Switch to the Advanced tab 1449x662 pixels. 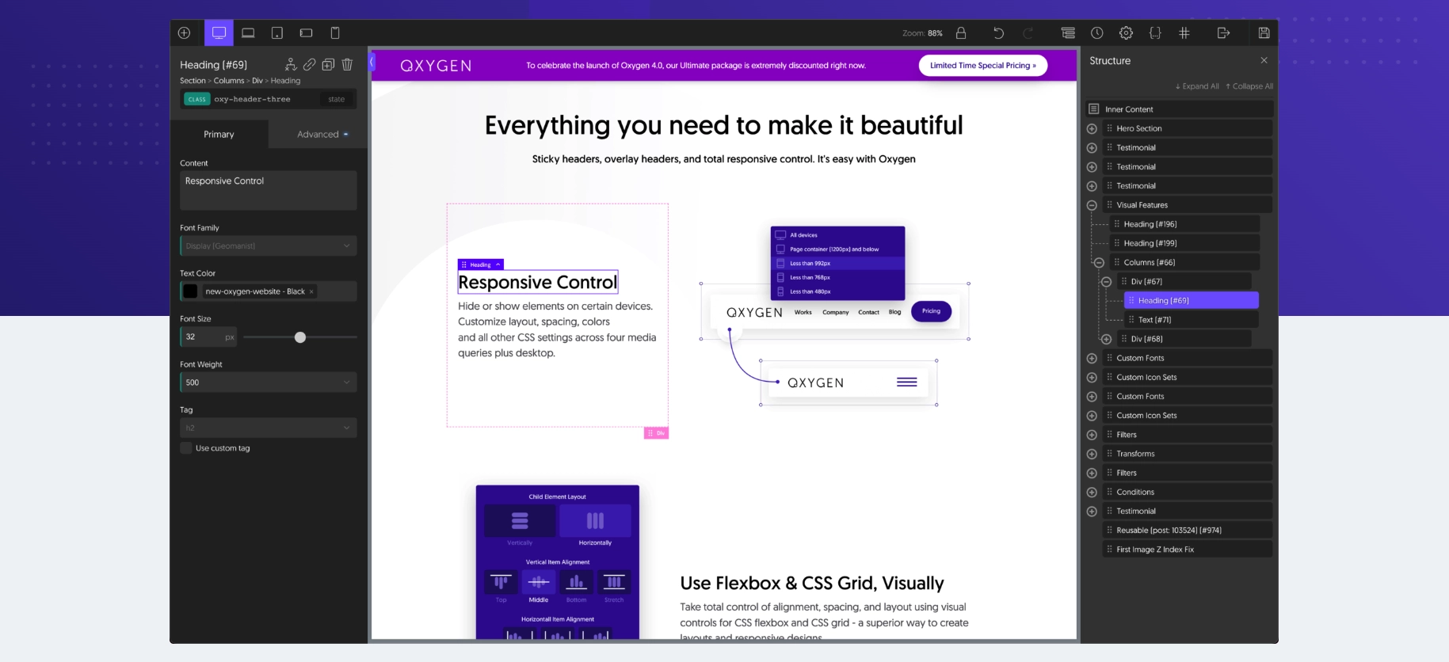pyautogui.click(x=318, y=135)
